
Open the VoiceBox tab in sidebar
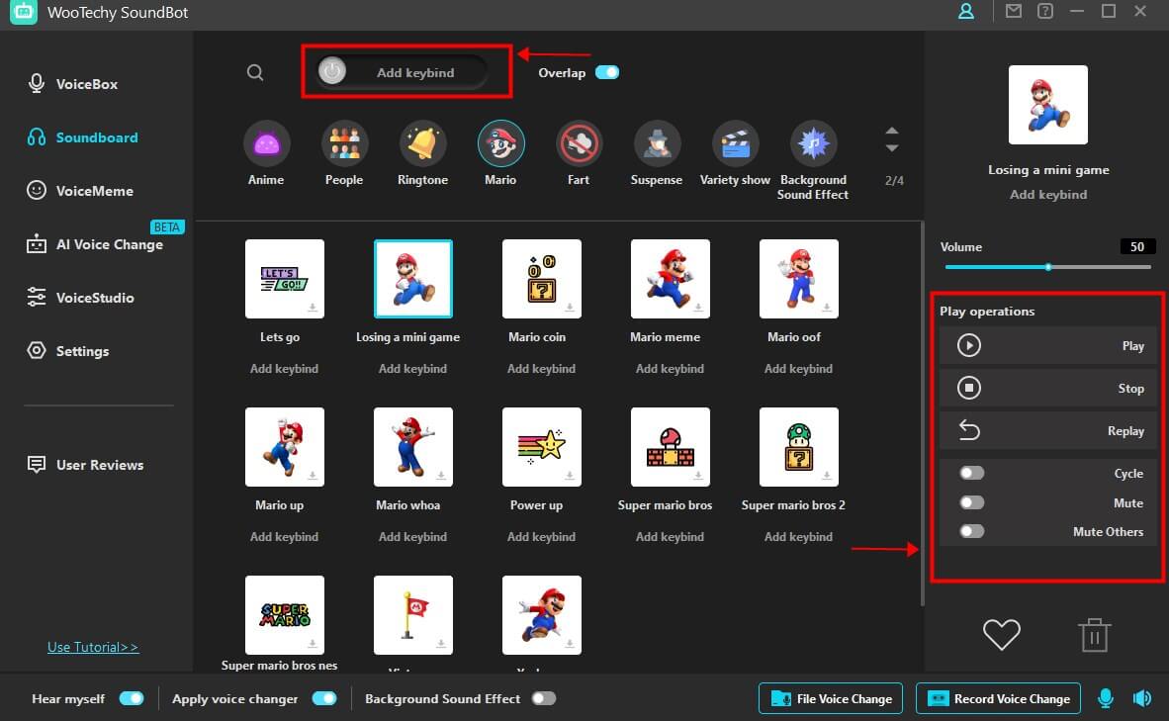tap(86, 84)
